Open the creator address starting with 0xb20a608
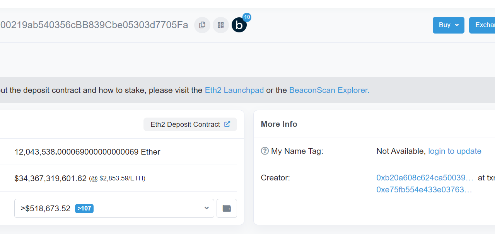Screen dimensions: 495x234 click(424, 178)
